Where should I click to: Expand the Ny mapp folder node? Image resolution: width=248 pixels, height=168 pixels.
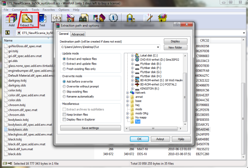pyautogui.click(x=127, y=118)
